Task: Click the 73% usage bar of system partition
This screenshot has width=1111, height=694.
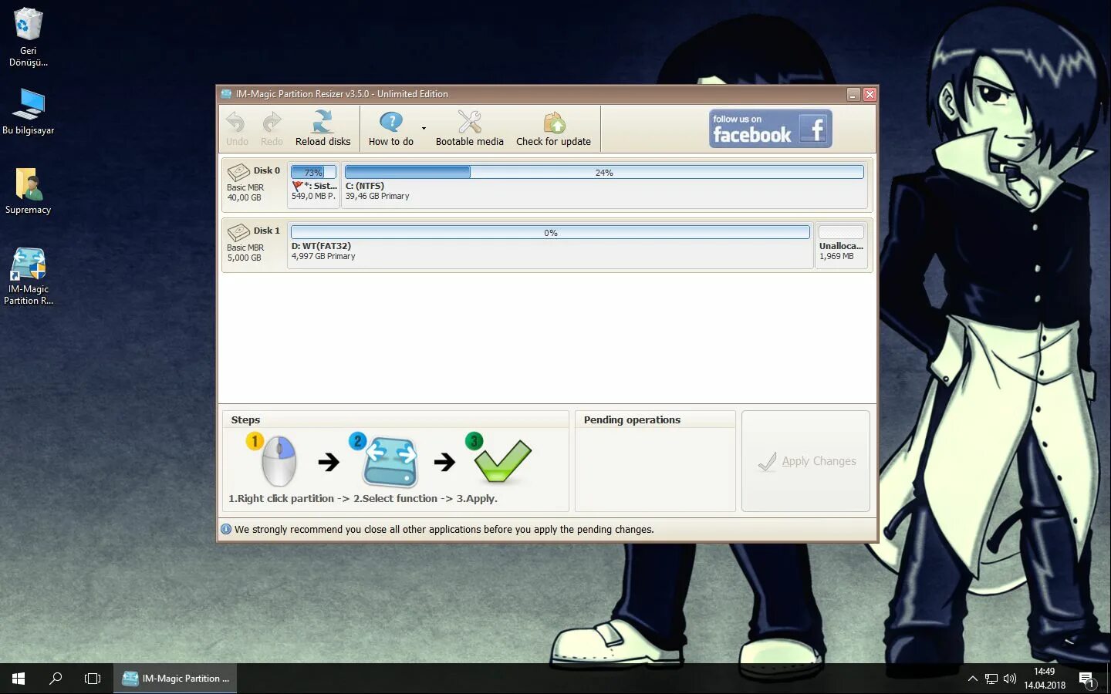Action: click(x=313, y=173)
